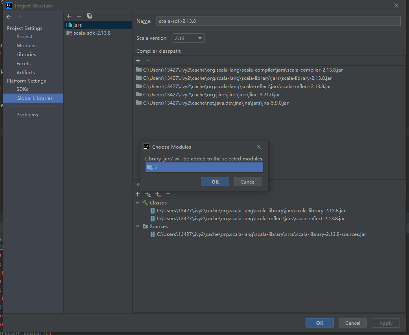Select module 3 in the list

point(204,167)
